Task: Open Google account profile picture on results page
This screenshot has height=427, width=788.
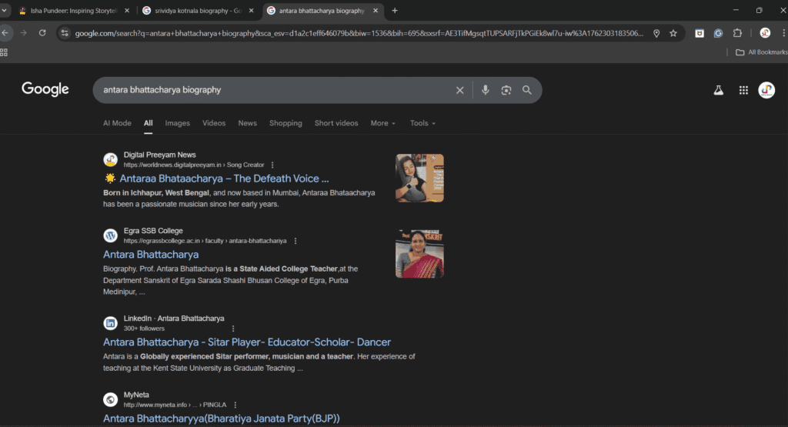Action: (x=766, y=91)
